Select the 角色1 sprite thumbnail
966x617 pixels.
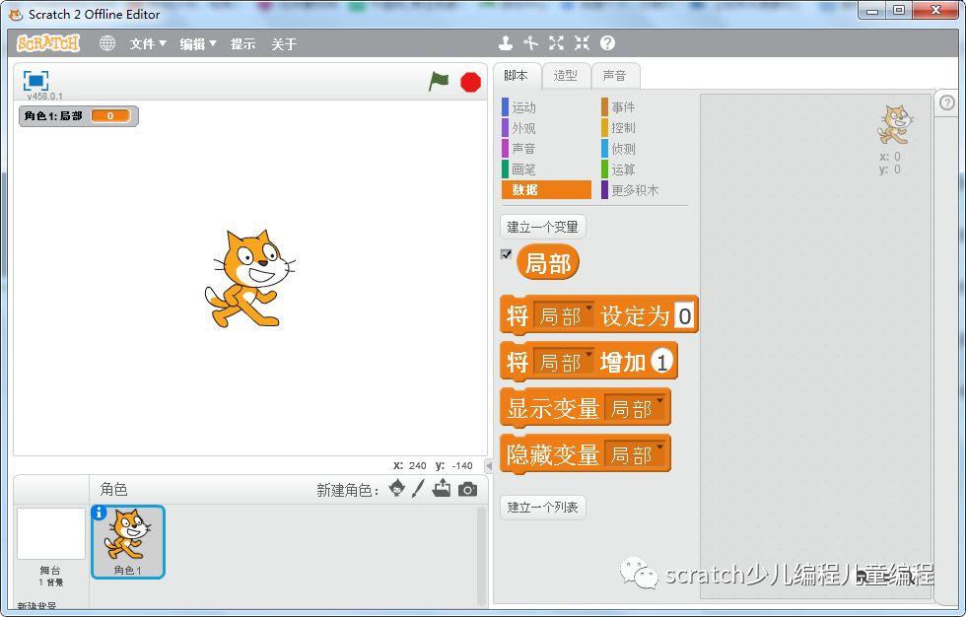coord(128,542)
